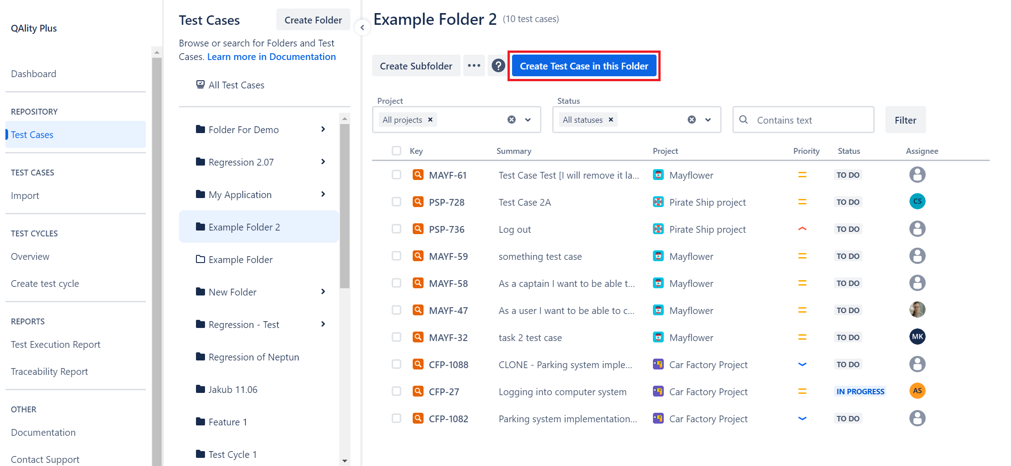Viewport: 1011px width, 466px height.
Task: Click the Pirate Ship project icon on PSP-728
Action: click(x=658, y=202)
